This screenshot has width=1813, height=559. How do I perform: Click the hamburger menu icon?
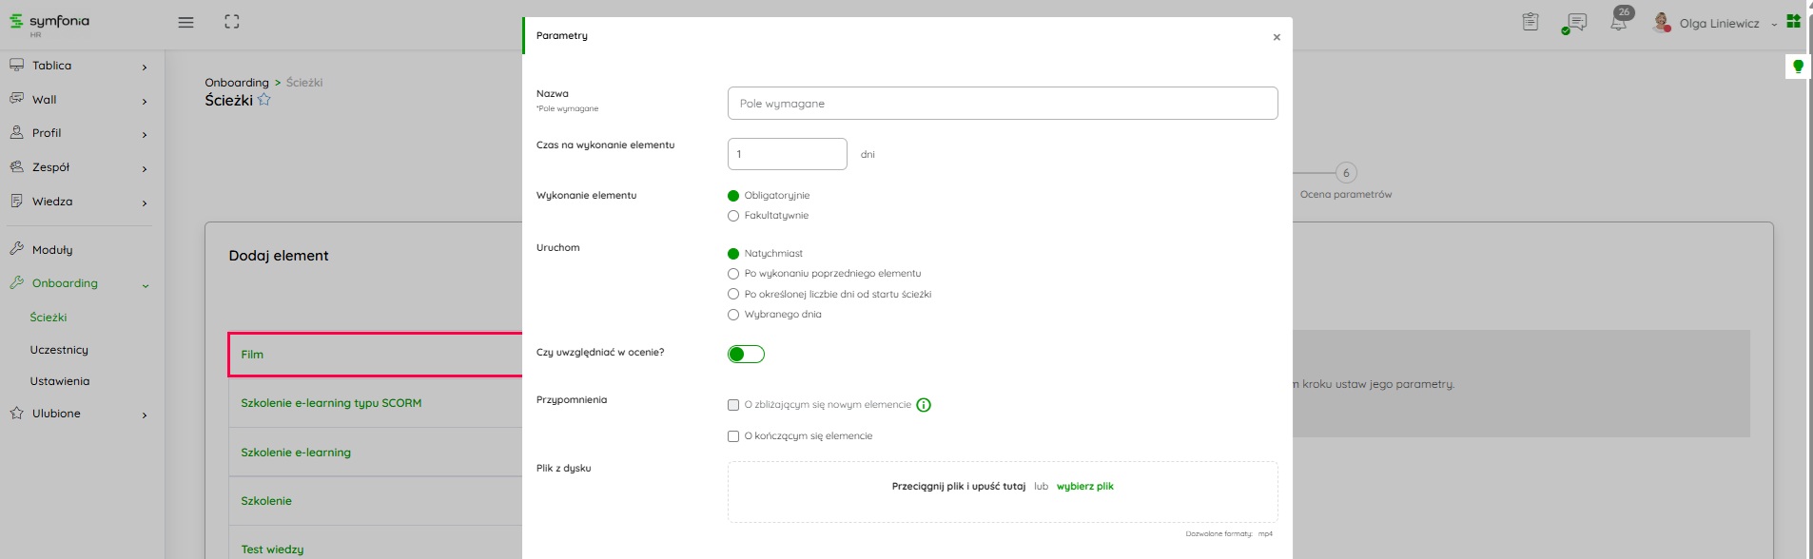185,23
